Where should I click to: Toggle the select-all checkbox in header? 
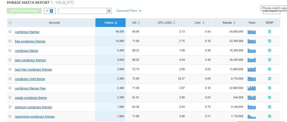pos(10,23)
